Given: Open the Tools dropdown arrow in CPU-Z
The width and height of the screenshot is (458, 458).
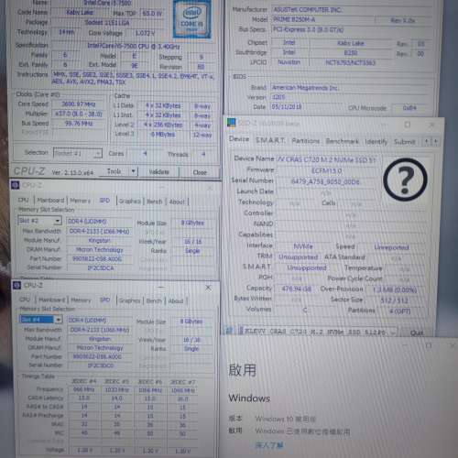Looking at the screenshot, I should tap(134, 171).
